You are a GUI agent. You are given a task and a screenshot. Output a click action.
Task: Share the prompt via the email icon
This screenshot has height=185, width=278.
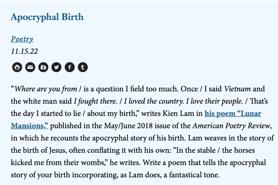click(30, 67)
